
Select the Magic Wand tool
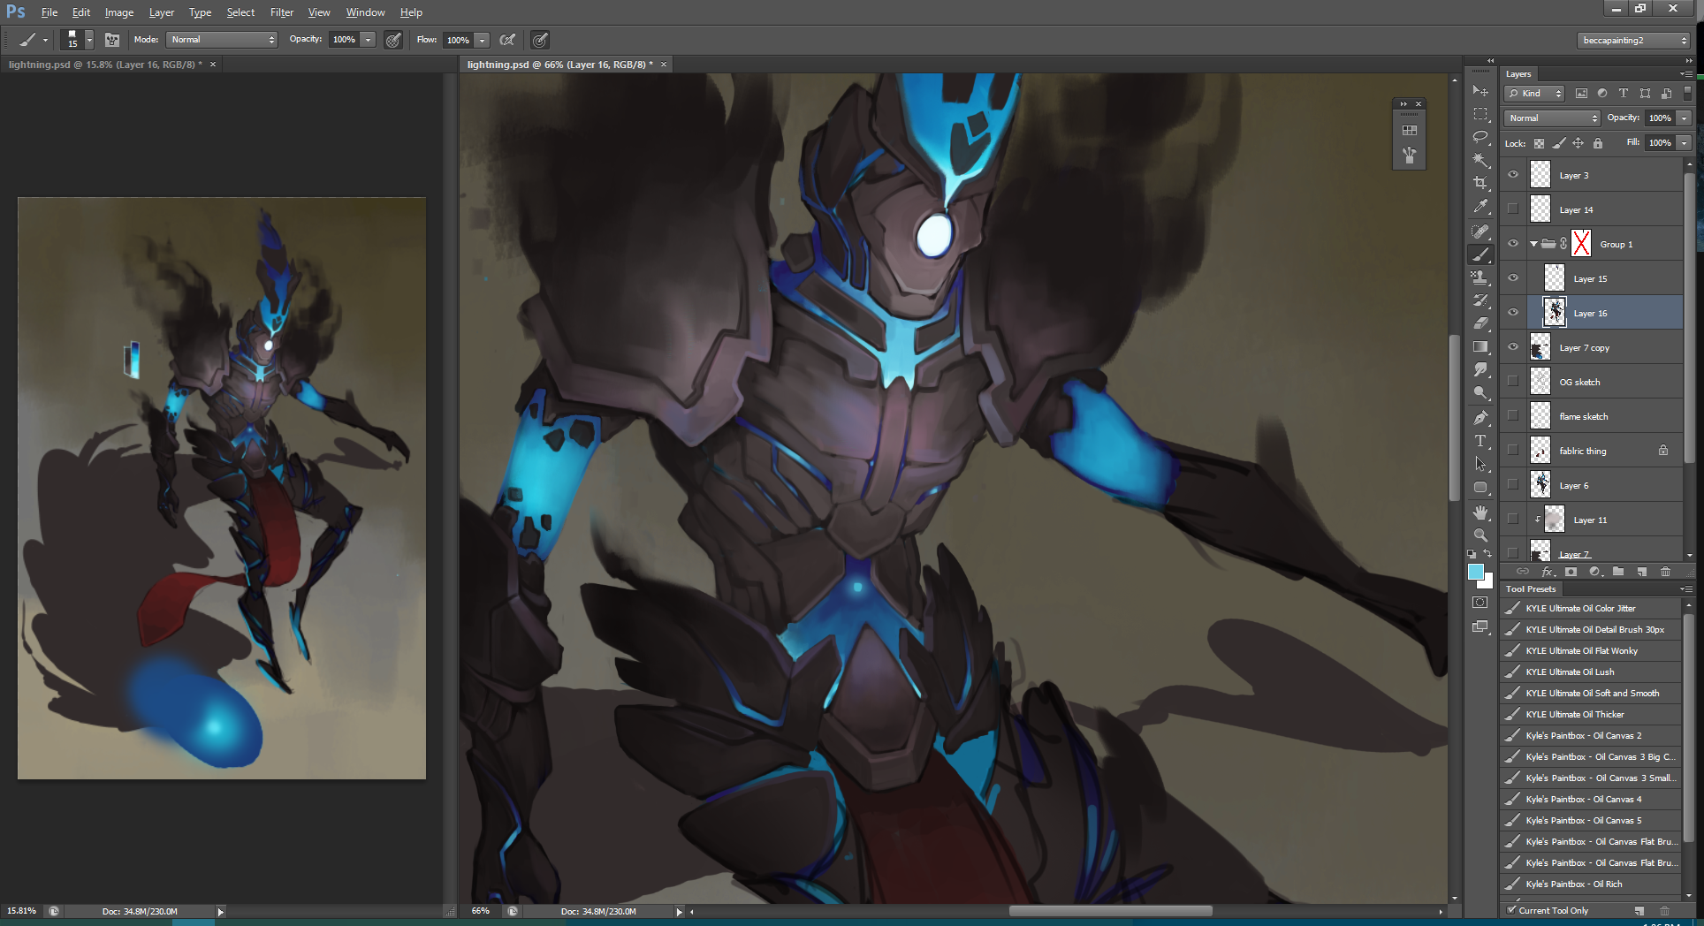pos(1480,160)
